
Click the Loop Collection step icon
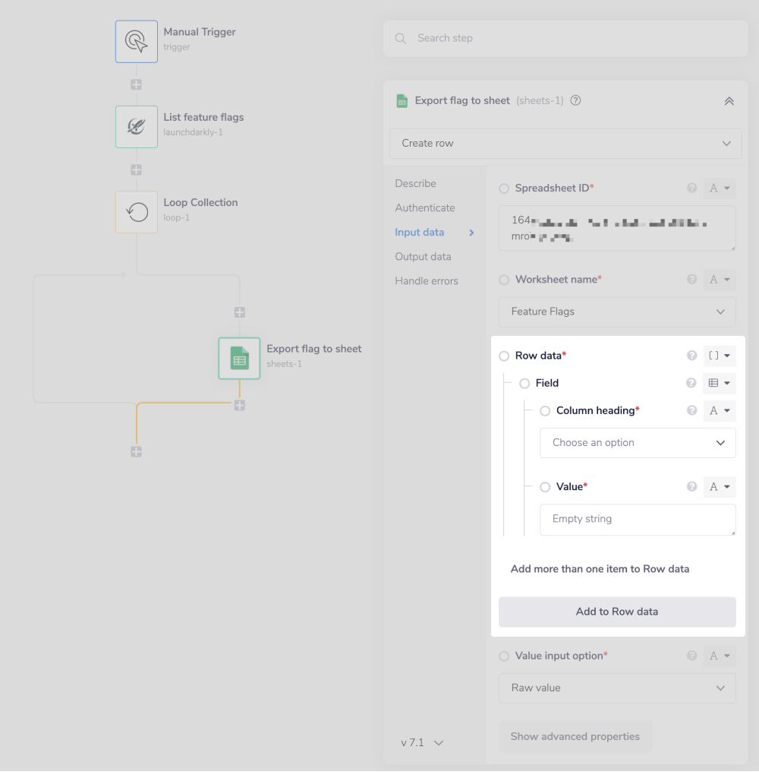coord(137,212)
